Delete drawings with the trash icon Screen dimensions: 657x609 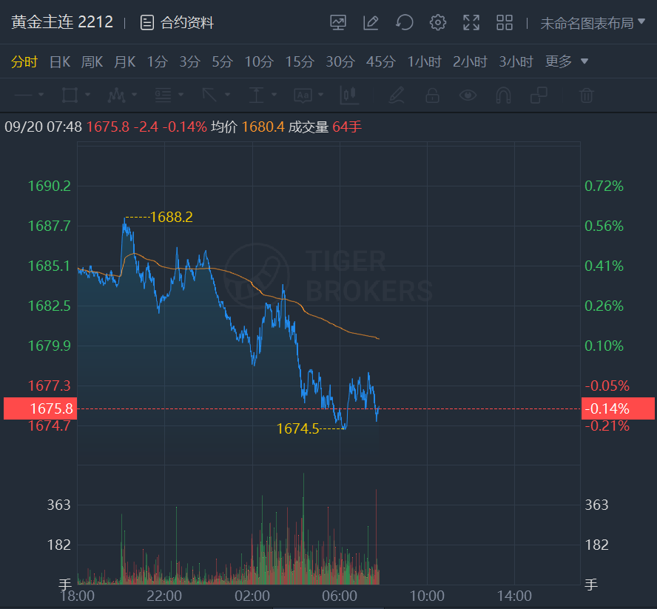586,95
